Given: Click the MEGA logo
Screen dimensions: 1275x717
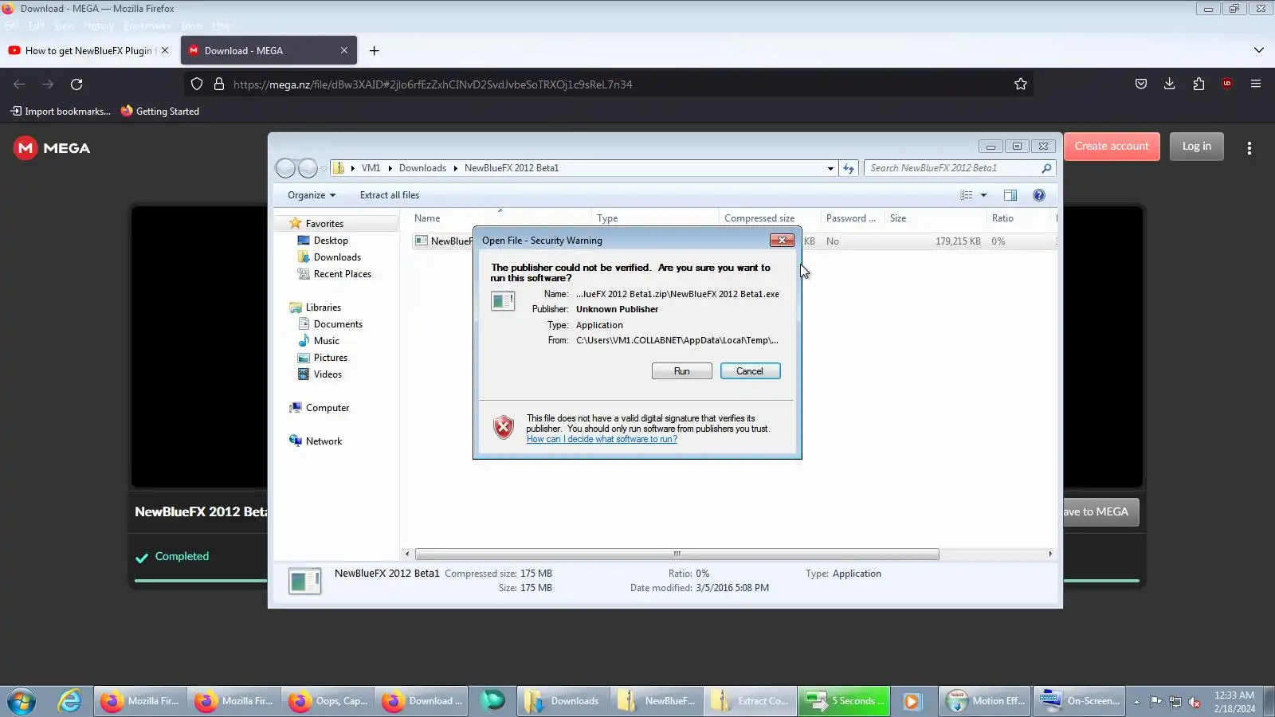Looking at the screenshot, I should [53, 148].
